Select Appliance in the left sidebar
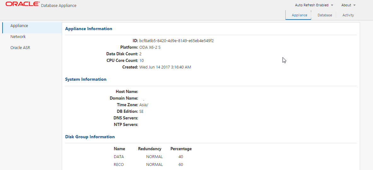 pos(32,28)
